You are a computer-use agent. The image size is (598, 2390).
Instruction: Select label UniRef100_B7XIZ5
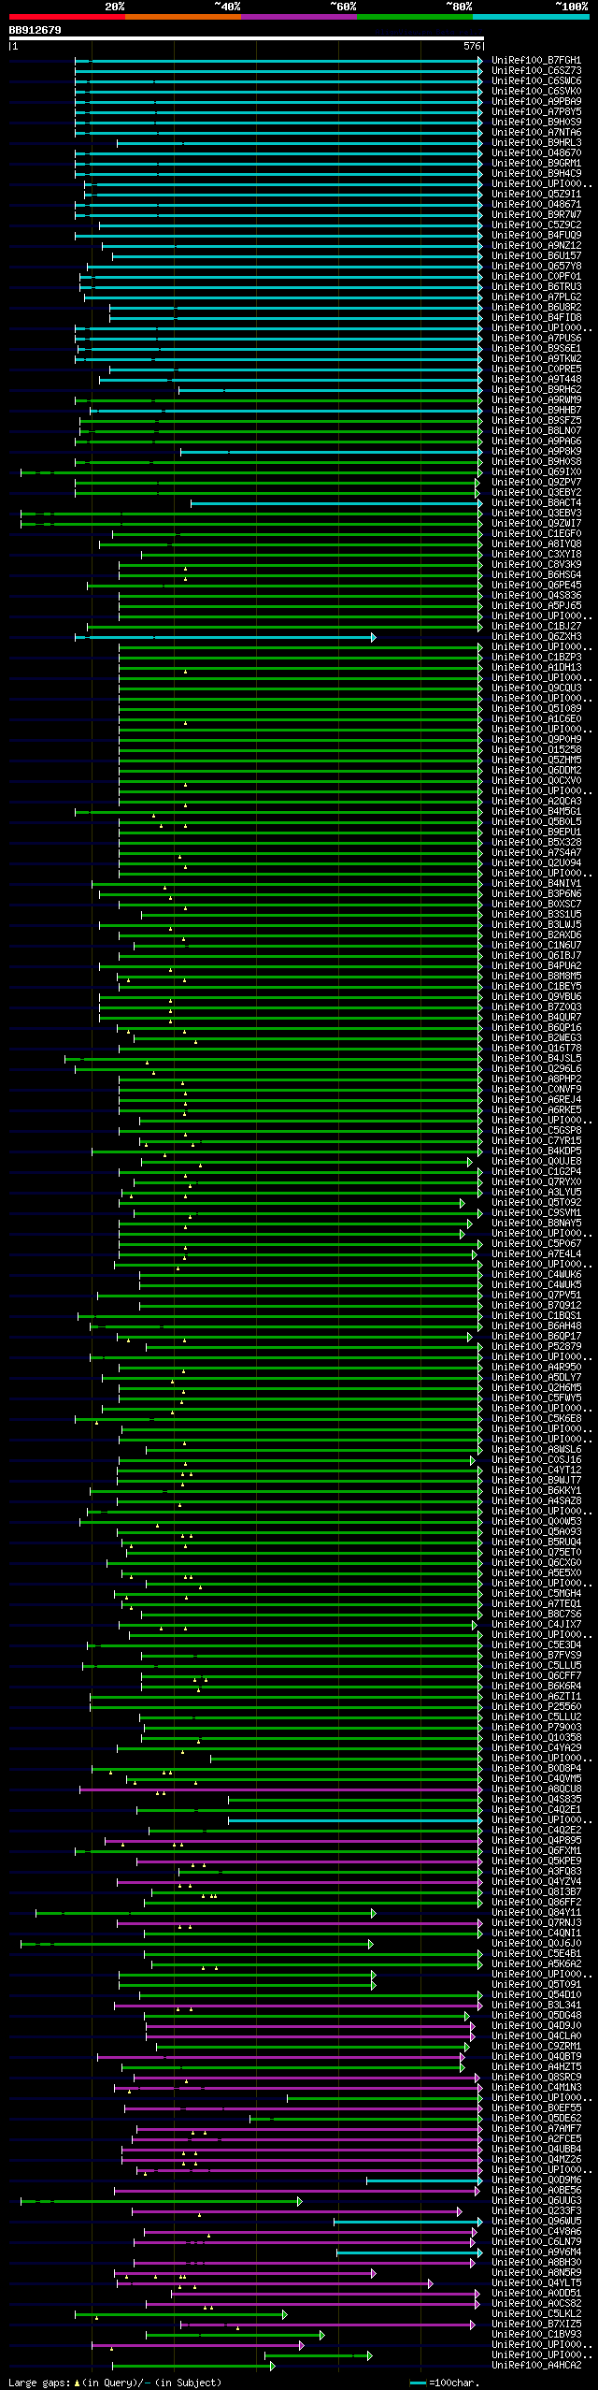[x=536, y=2324]
